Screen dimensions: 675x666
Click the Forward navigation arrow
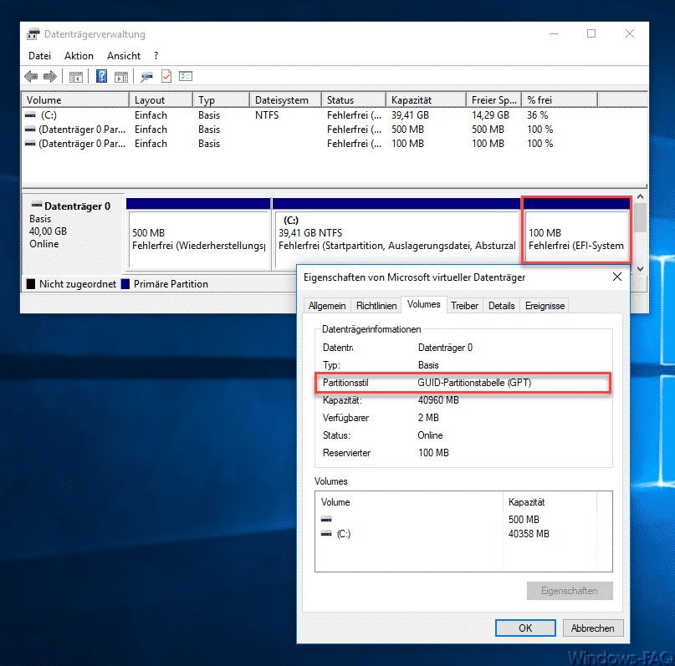pyautogui.click(x=50, y=75)
